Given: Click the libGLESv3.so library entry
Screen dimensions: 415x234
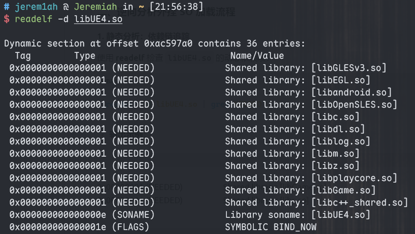Looking at the screenshot, I should pos(349,68).
